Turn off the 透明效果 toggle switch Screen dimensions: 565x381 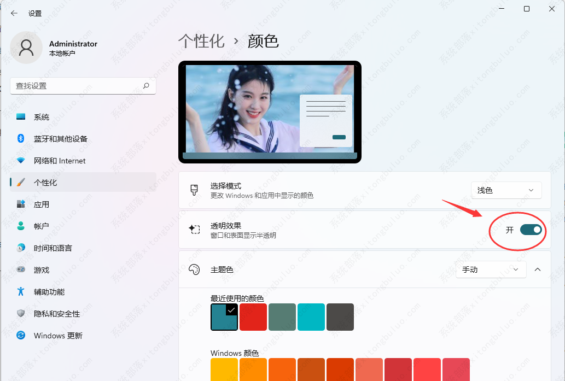531,230
